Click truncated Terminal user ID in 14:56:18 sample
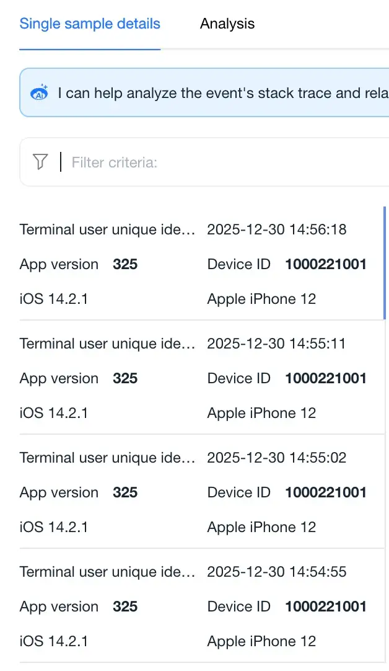389x671 pixels. 107,229
